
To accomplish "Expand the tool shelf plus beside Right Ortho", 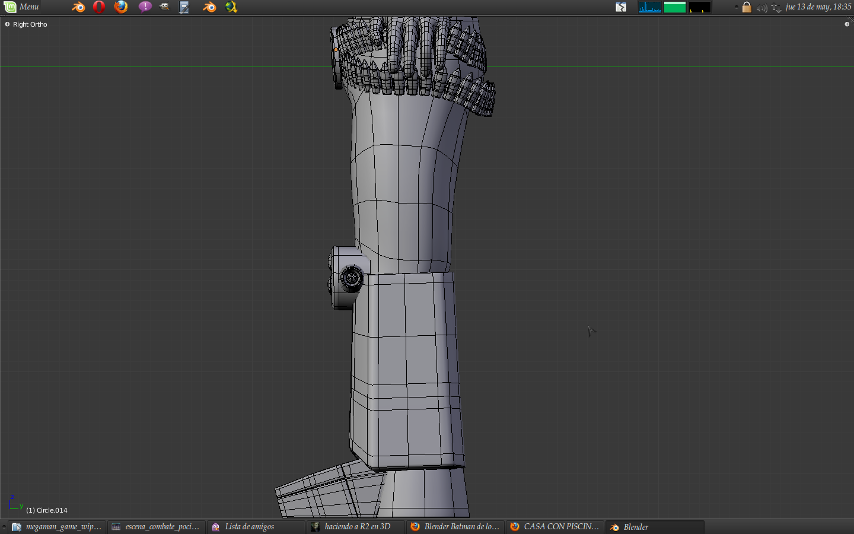I will click(x=7, y=24).
